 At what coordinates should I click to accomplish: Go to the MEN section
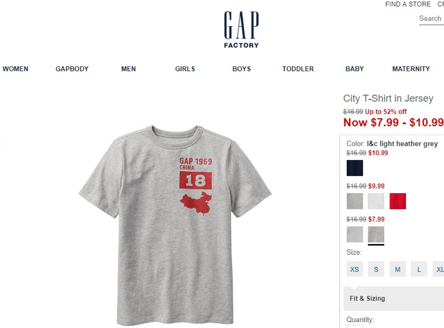coord(128,69)
